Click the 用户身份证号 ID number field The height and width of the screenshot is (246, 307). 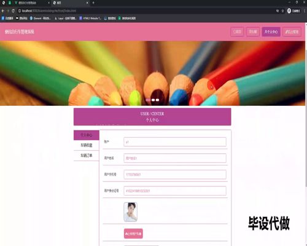[175, 191]
